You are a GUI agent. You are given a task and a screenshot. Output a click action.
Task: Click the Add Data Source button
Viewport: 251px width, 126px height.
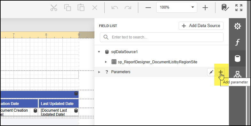pos(201,25)
